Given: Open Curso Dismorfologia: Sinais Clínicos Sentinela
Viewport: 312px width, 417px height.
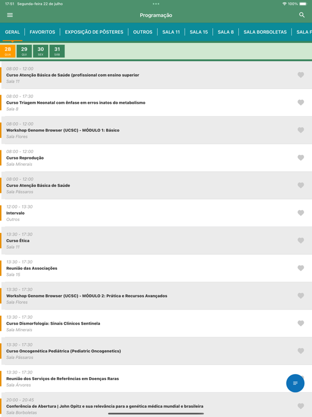Looking at the screenshot, I should (x=156, y=324).
